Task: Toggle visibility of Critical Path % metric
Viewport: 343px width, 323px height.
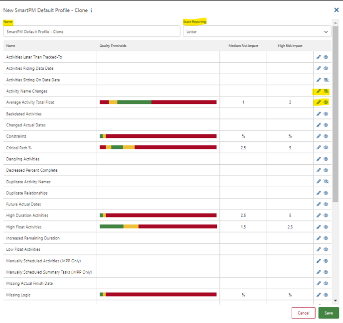Action: tap(326, 147)
